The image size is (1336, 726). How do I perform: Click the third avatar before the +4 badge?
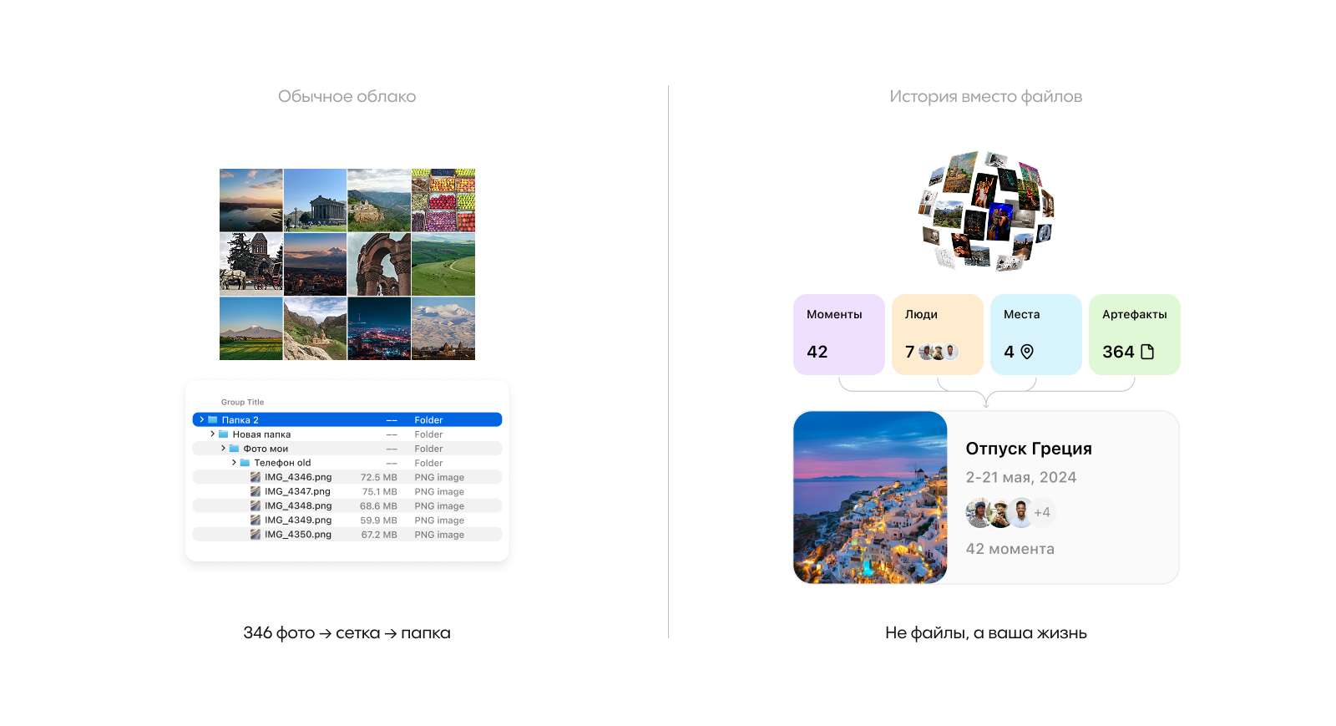tap(1020, 512)
